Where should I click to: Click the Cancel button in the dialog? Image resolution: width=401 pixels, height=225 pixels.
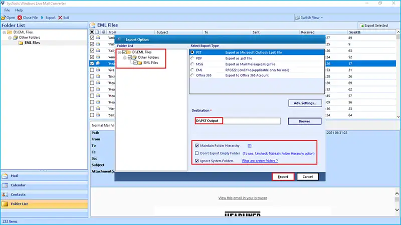(307, 176)
